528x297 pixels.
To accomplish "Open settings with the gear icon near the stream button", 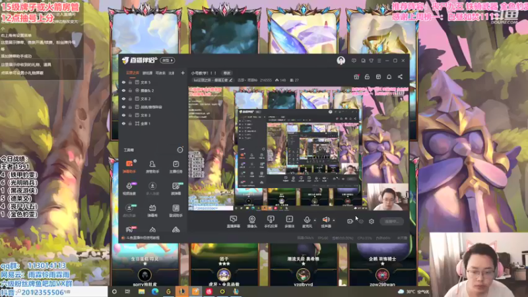I will (372, 221).
